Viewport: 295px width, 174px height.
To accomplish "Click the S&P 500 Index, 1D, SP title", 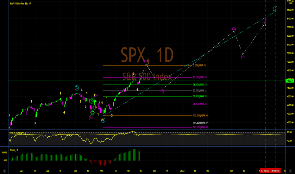I will (x=21, y=3).
